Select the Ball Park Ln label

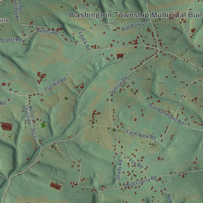click(x=134, y=26)
